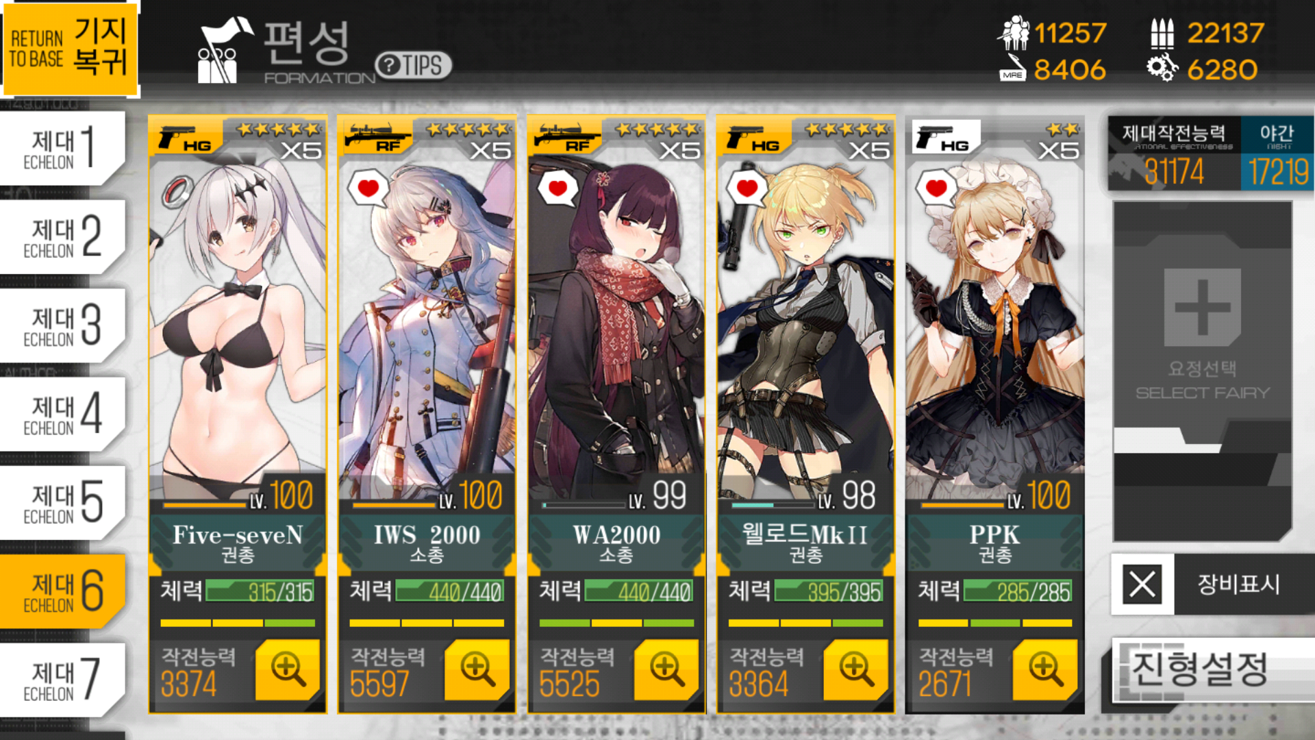Select Echelon 3 tab
The image size is (1315, 740).
(x=62, y=325)
